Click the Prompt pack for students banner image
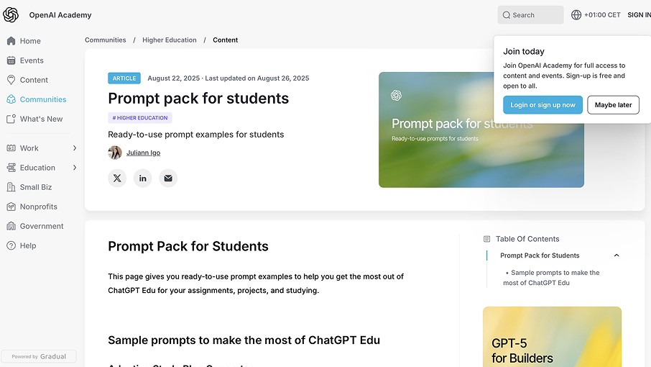 click(481, 130)
